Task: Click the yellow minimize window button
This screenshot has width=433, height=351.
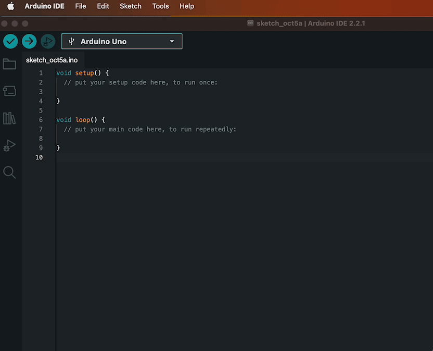Action: 15,23
